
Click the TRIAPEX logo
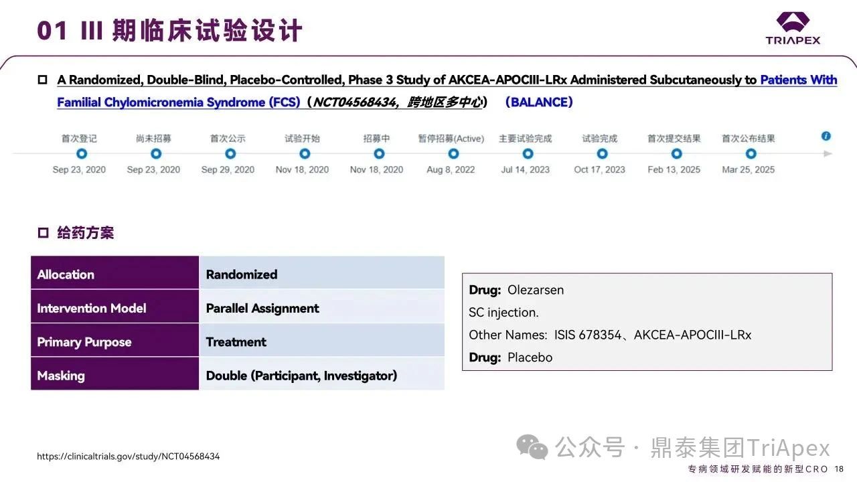coord(793,28)
